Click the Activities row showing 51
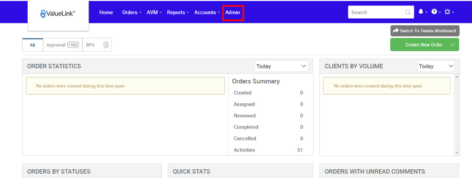 (x=268, y=150)
